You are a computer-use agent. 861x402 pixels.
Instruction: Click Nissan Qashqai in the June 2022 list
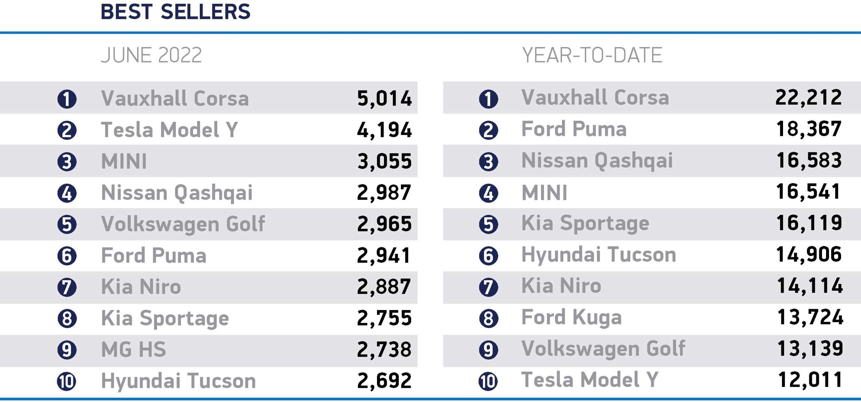tap(177, 193)
